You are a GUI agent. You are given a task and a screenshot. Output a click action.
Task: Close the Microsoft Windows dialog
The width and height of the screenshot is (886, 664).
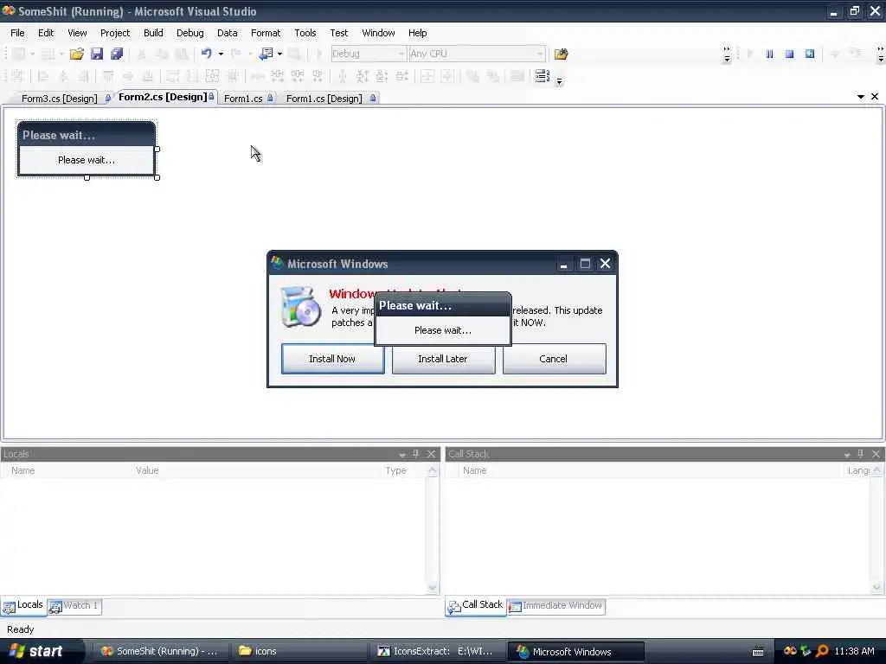point(605,264)
